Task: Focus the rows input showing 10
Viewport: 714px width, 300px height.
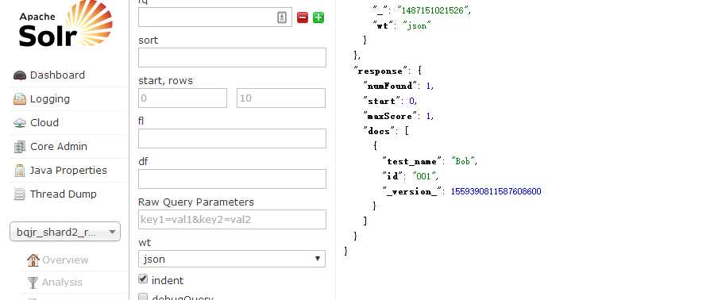Action: (x=281, y=98)
